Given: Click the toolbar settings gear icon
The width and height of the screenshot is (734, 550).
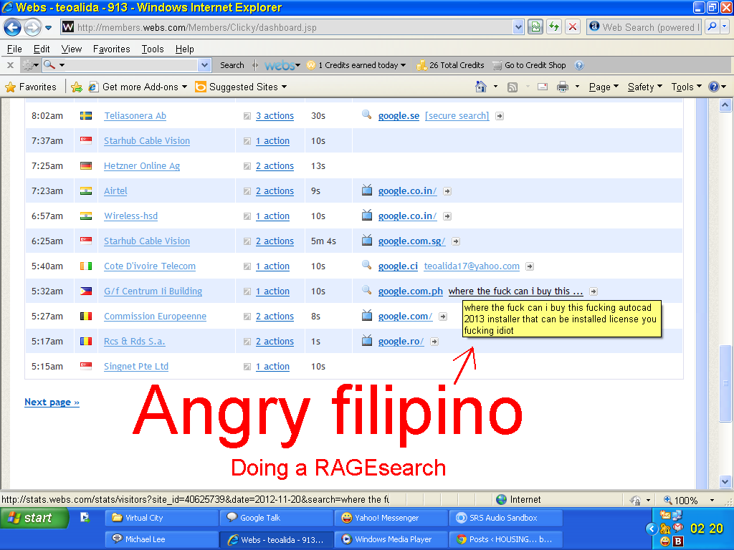Looking at the screenshot, I should click(x=28, y=65).
